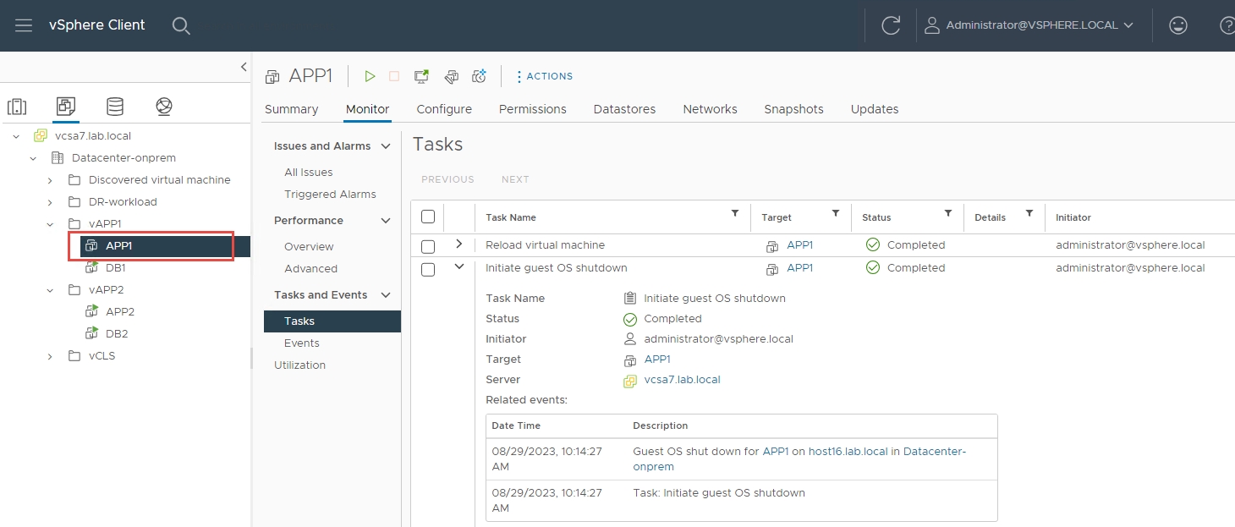This screenshot has width=1235, height=527.
Task: Open the hamburger menu in vSphere Client
Action: [x=24, y=25]
